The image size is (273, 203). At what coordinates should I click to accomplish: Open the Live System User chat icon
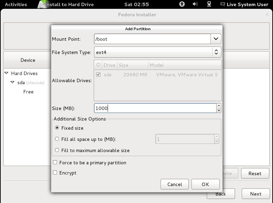pos(222,4)
